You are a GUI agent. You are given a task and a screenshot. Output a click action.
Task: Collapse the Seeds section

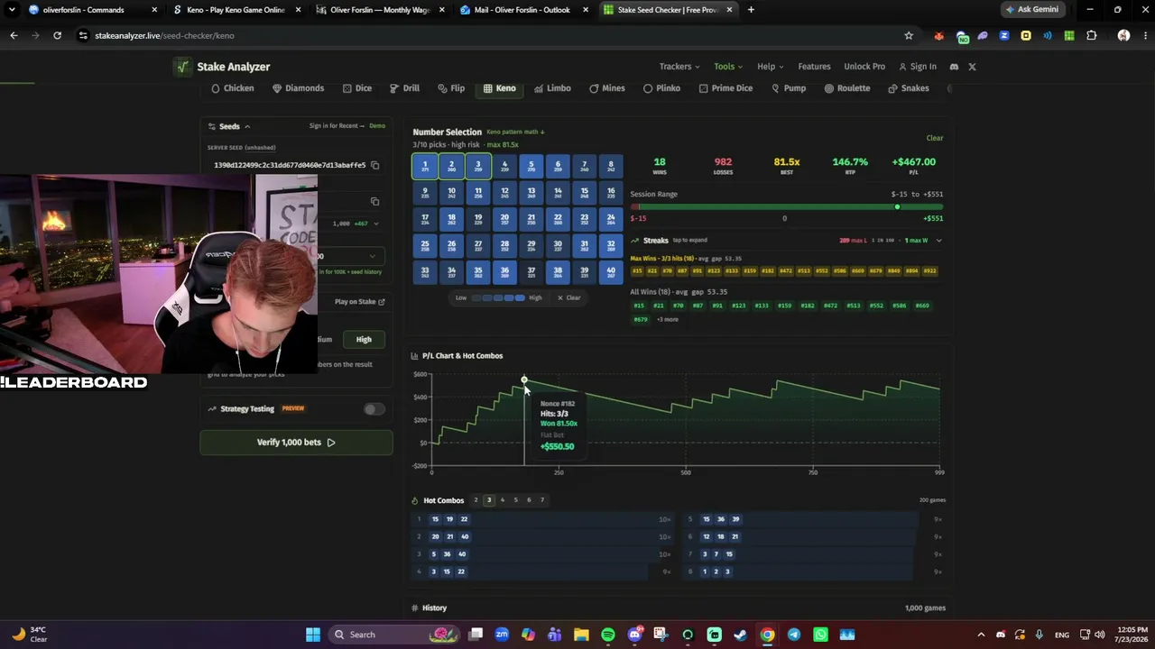click(x=247, y=126)
